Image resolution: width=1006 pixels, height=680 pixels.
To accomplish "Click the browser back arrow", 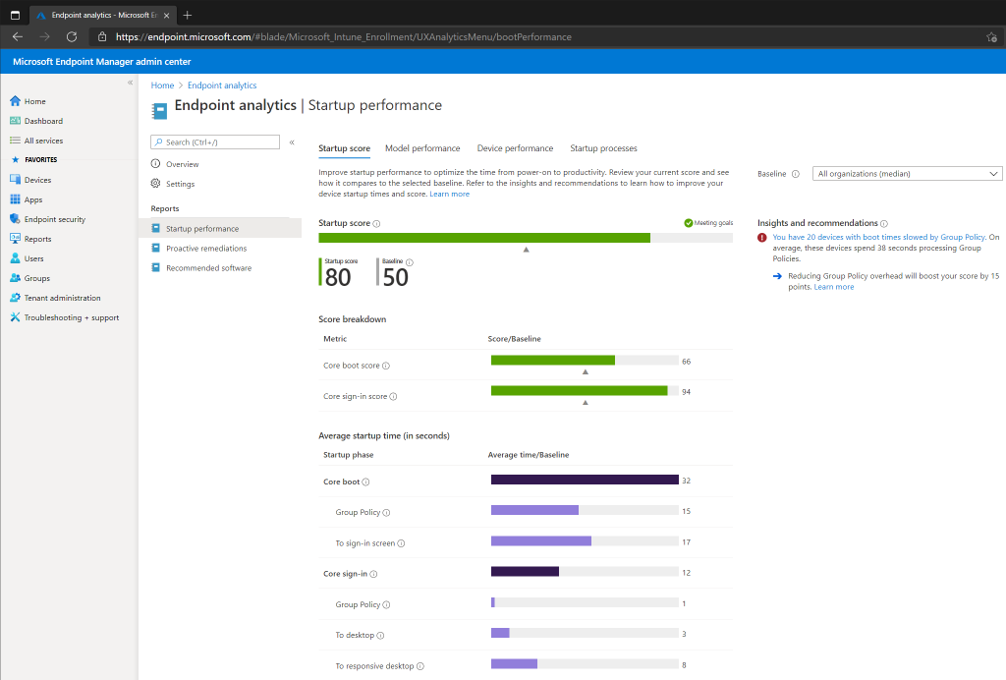I will point(18,36).
